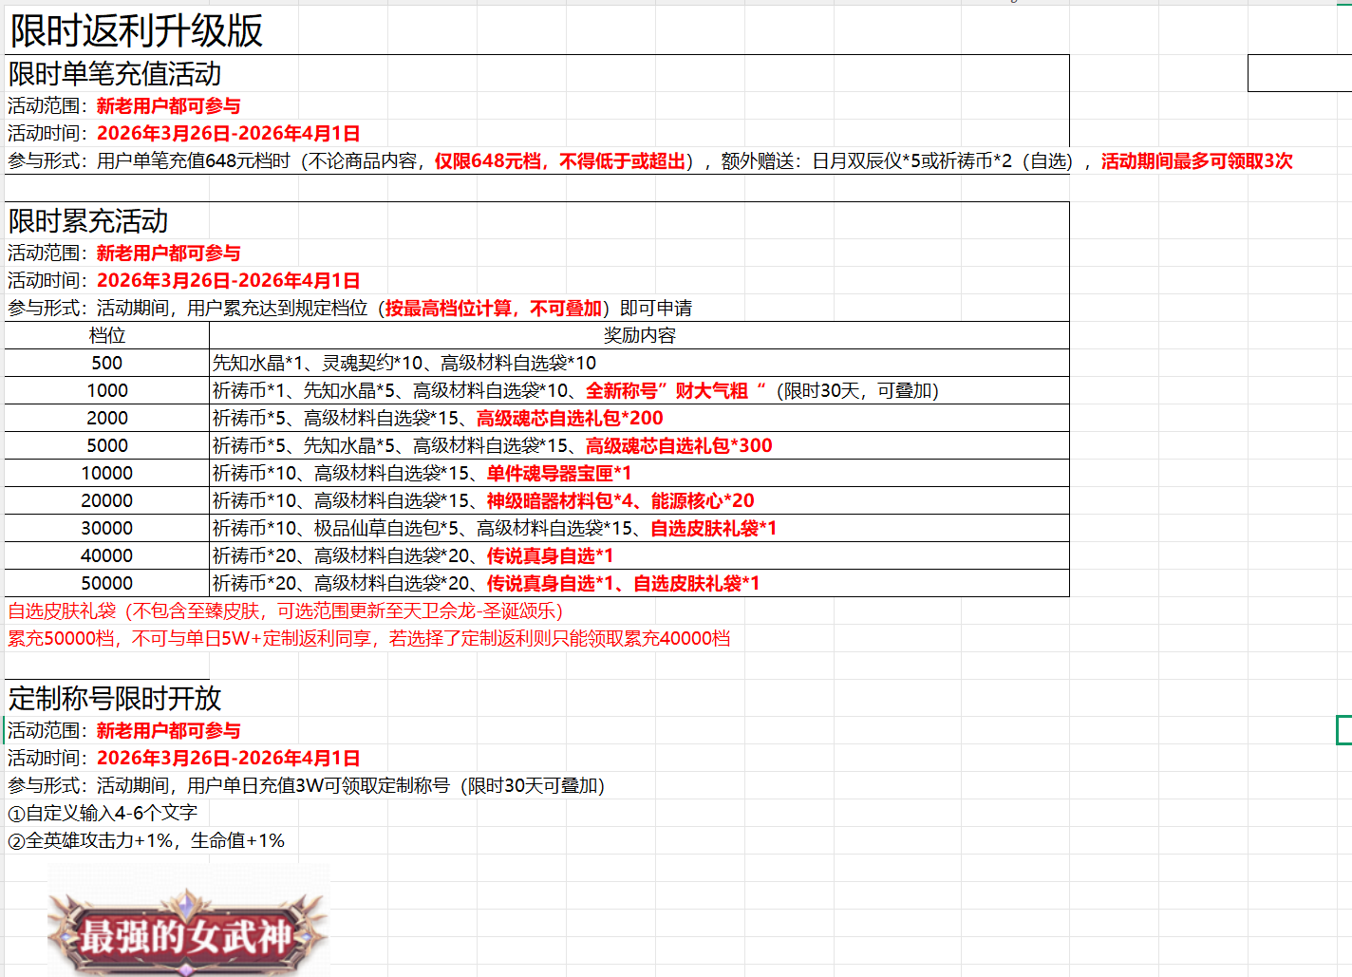Click the reward cell mentioning 财大气粗 title
1352x977 pixels.
click(574, 390)
